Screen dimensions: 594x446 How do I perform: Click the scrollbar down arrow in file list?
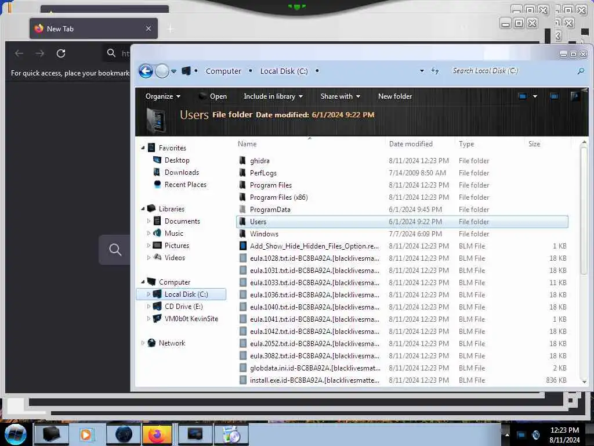pyautogui.click(x=584, y=382)
